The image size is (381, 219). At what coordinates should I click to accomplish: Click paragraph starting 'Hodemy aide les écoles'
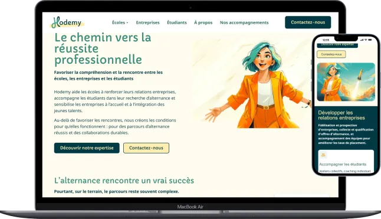pyautogui.click(x=114, y=102)
